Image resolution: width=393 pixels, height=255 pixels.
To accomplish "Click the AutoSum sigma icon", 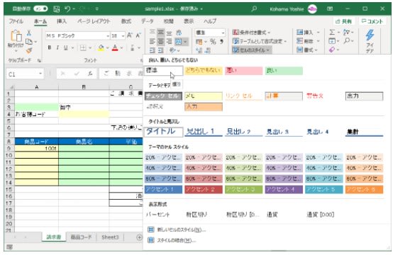I will [332, 32].
